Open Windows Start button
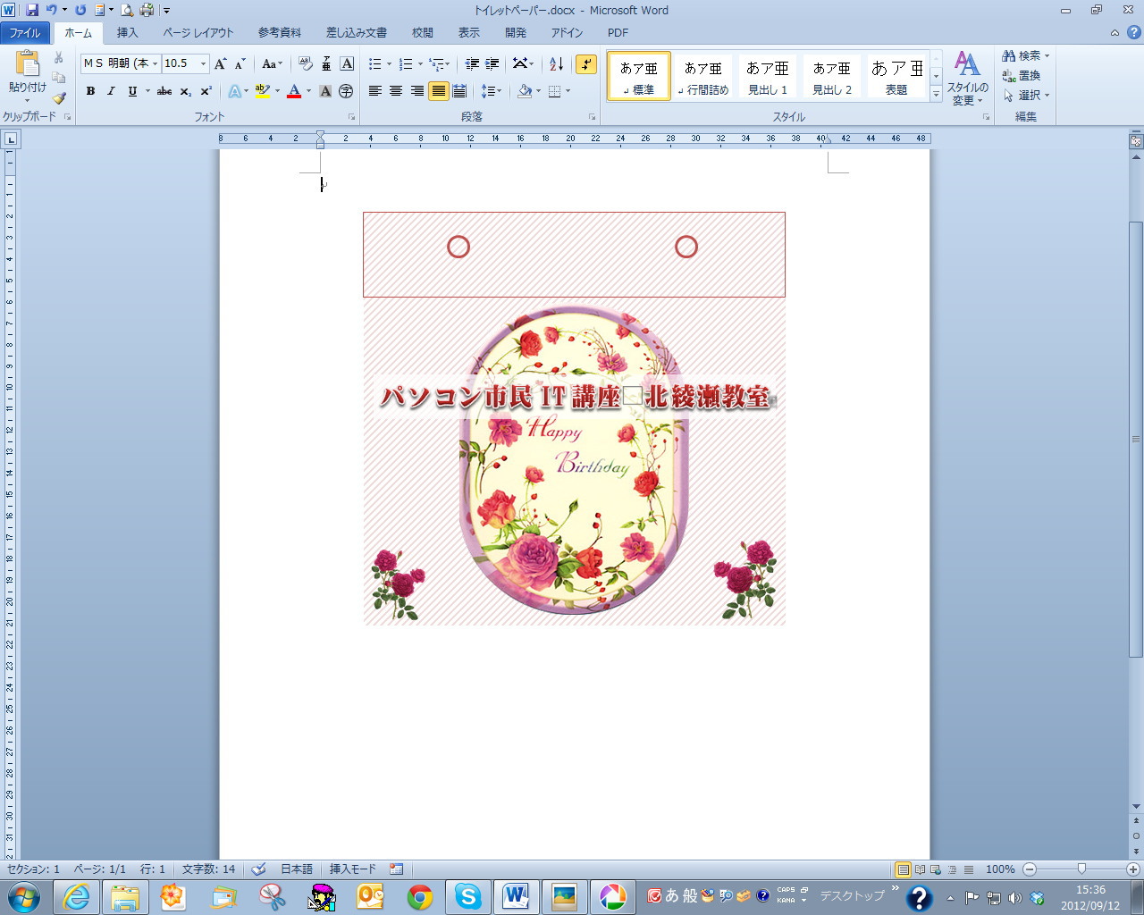This screenshot has width=1144, height=915. click(23, 895)
